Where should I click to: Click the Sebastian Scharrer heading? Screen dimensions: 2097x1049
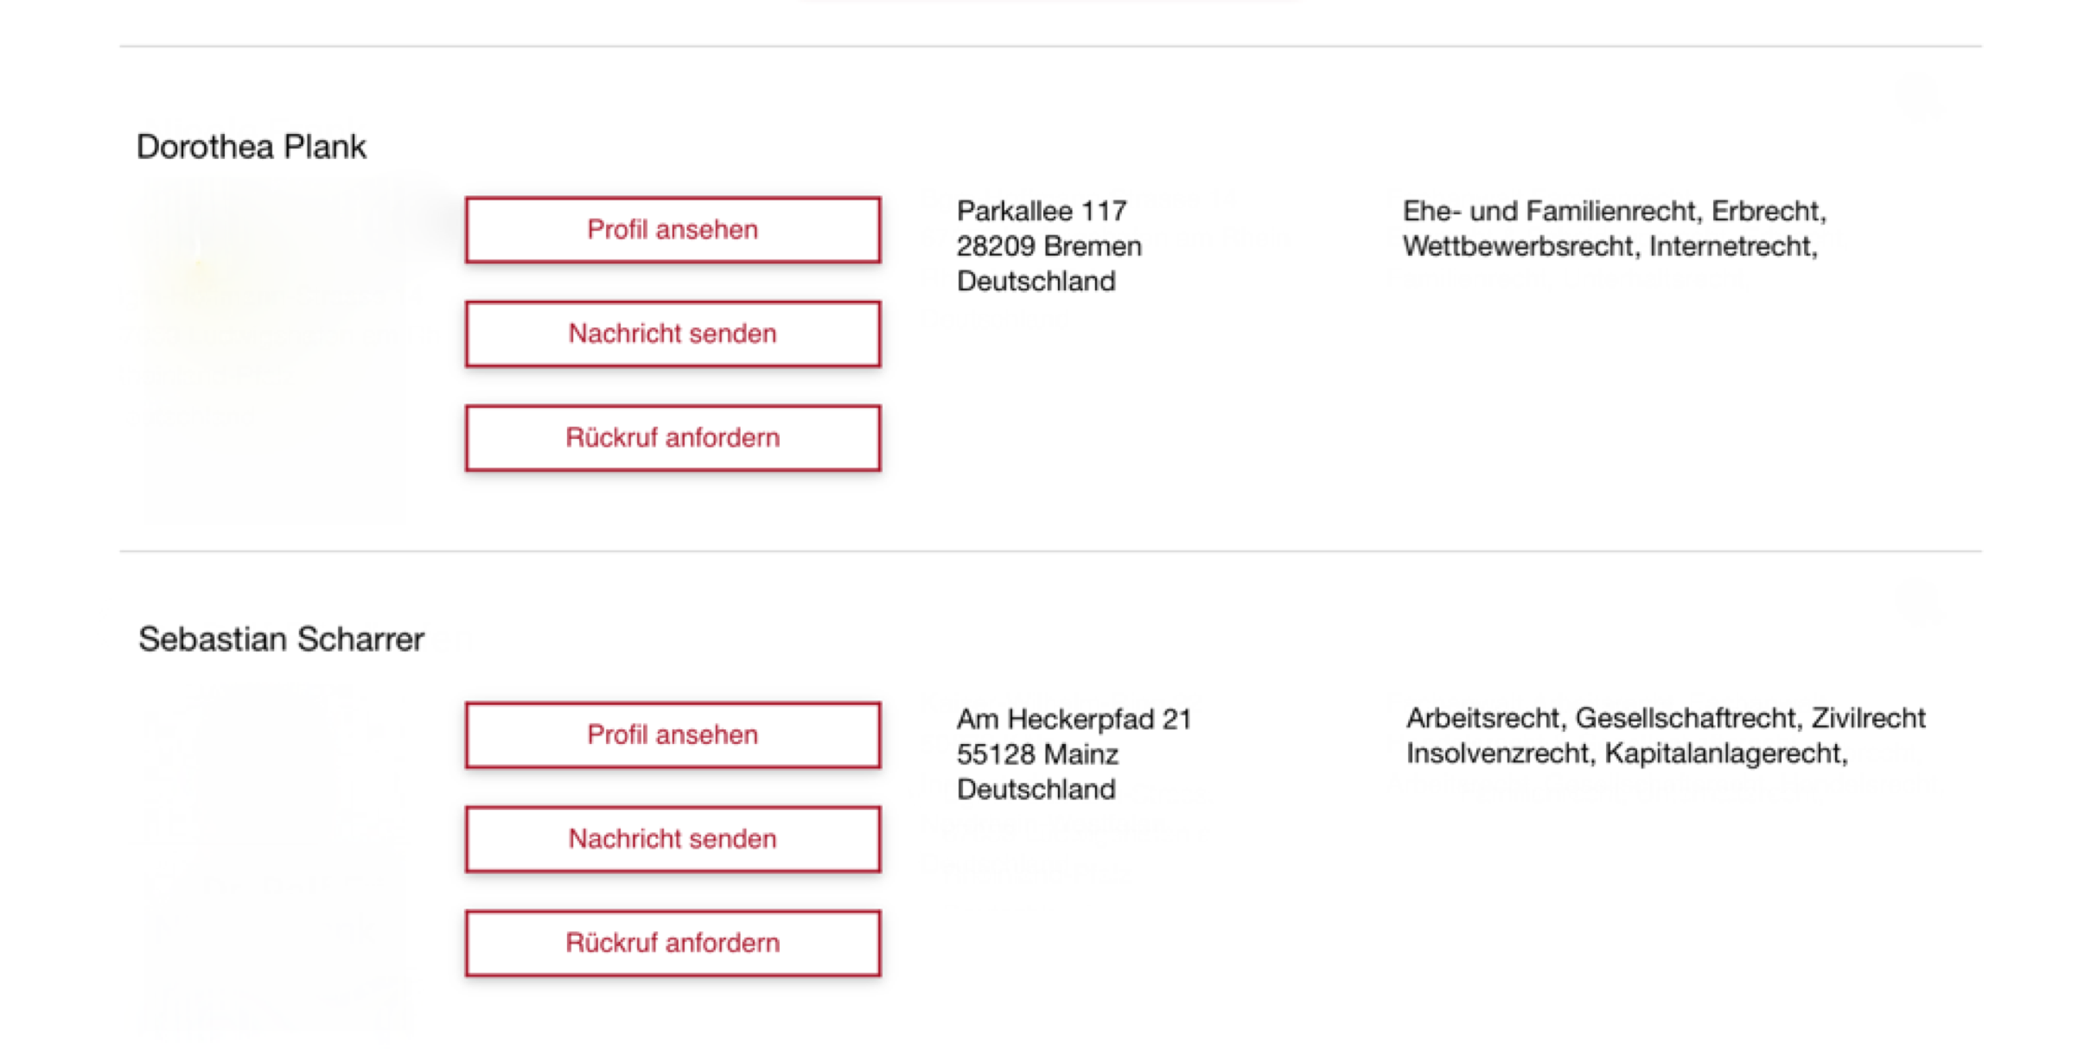pos(281,639)
